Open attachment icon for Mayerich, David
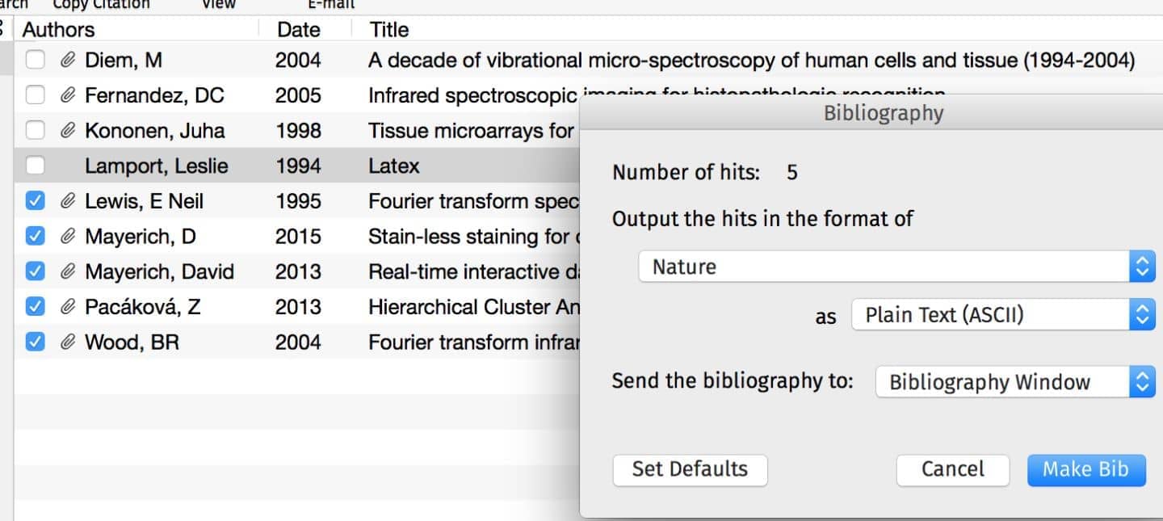1163x521 pixels. 69,271
